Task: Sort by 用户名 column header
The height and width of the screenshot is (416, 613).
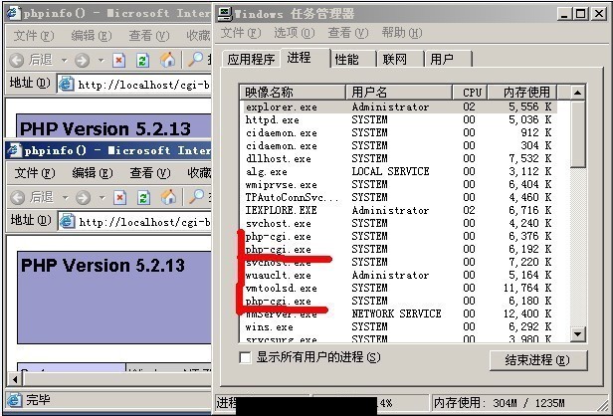Action: [399, 93]
